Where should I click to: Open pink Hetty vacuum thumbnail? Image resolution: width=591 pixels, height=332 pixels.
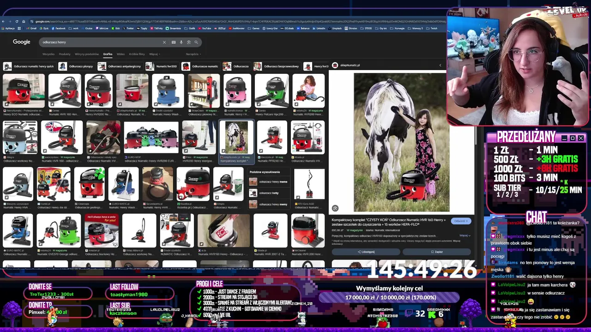[237, 91]
